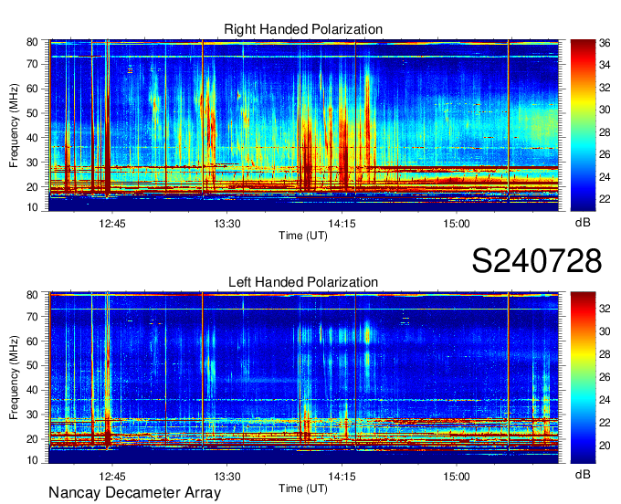This screenshot has width=621, height=504.
Task: Click the 15:00 tick label on lower plot
Action: [x=457, y=477]
